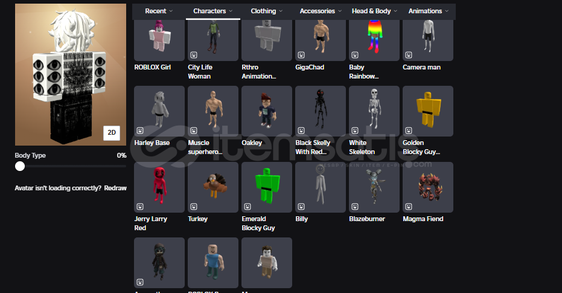Click the Redraw link
Image resolution: width=562 pixels, height=293 pixels.
pos(115,188)
